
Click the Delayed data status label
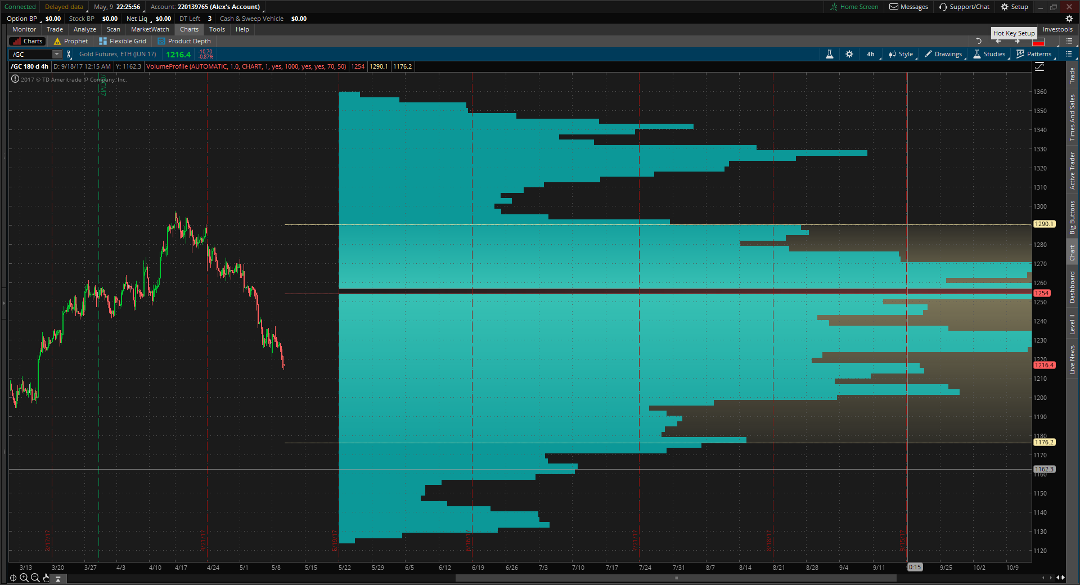point(64,7)
